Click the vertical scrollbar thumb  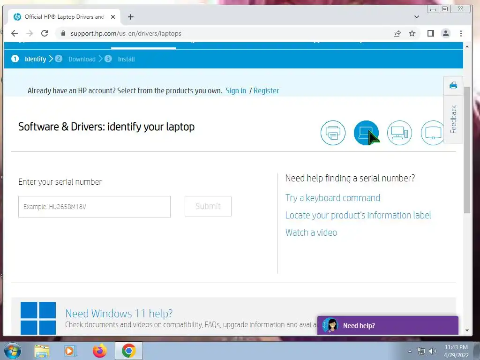click(467, 150)
